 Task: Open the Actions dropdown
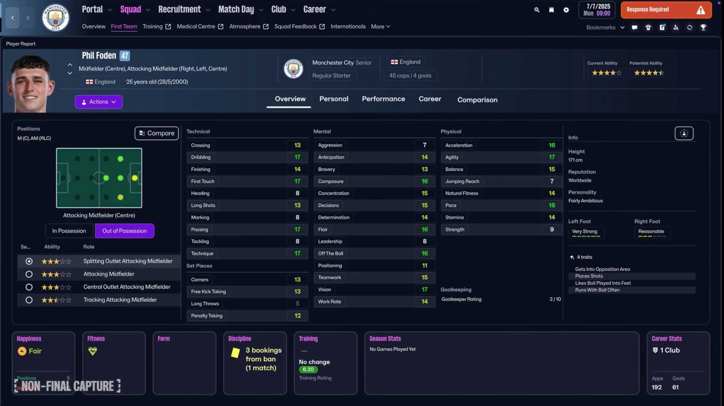(99, 102)
